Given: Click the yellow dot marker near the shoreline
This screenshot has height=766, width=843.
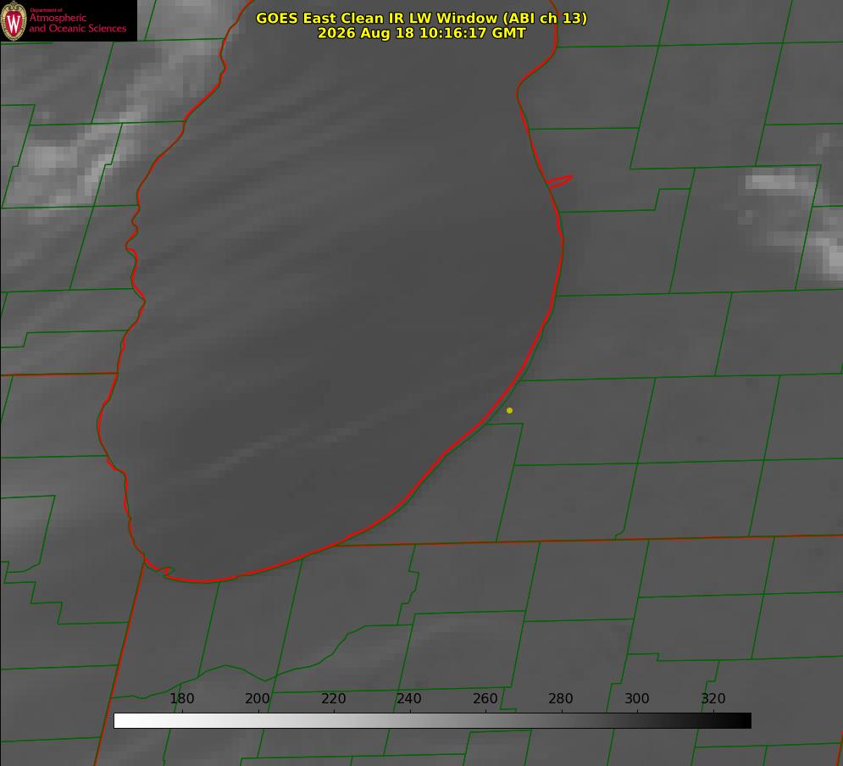Looking at the screenshot, I should pyautogui.click(x=510, y=411).
